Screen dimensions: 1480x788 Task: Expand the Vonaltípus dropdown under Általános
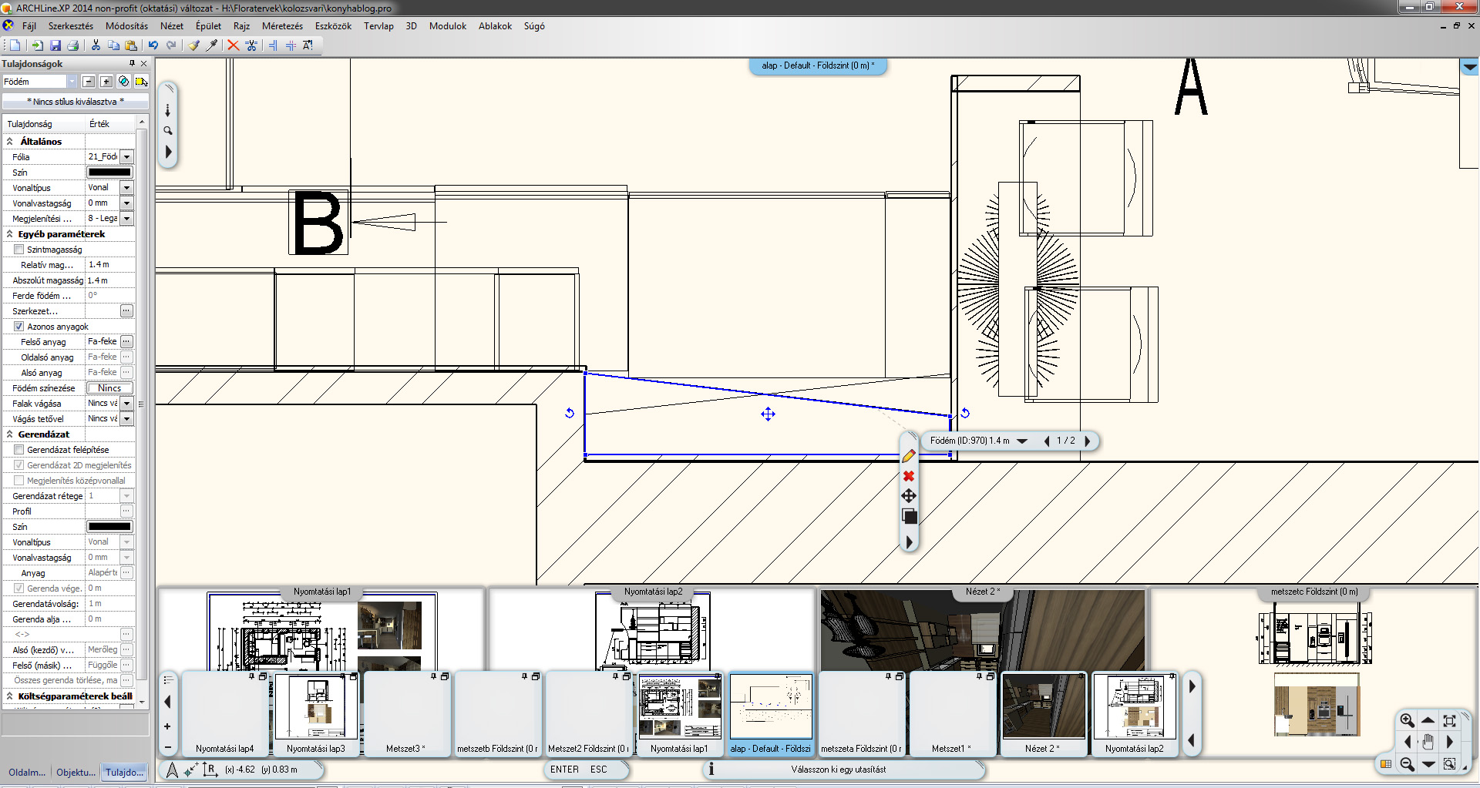pyautogui.click(x=127, y=188)
